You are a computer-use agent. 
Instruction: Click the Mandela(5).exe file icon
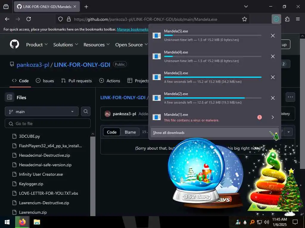pos(157,36)
